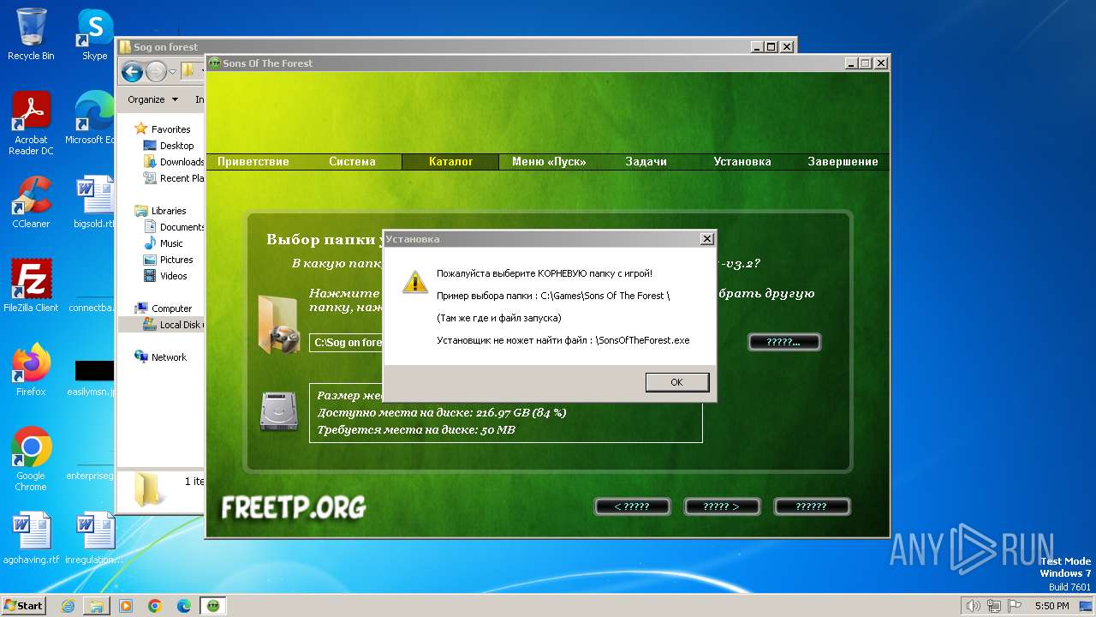
Task: Open the Меню «Пуск» installer tab
Action: tap(548, 161)
